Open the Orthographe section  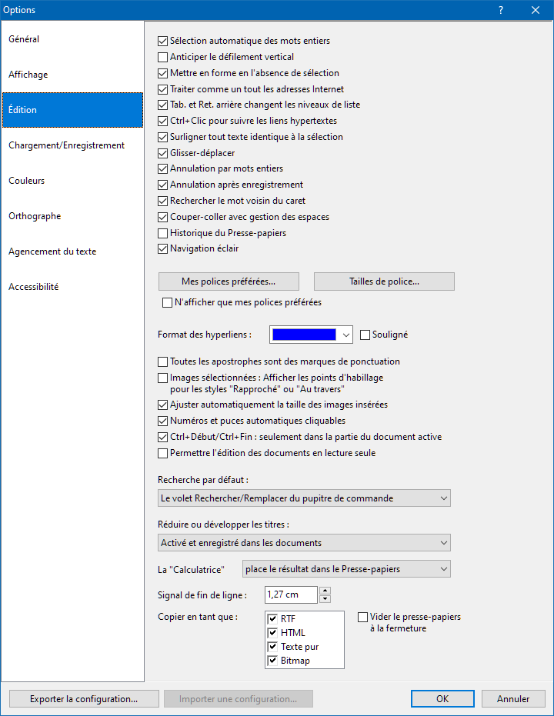pos(72,216)
